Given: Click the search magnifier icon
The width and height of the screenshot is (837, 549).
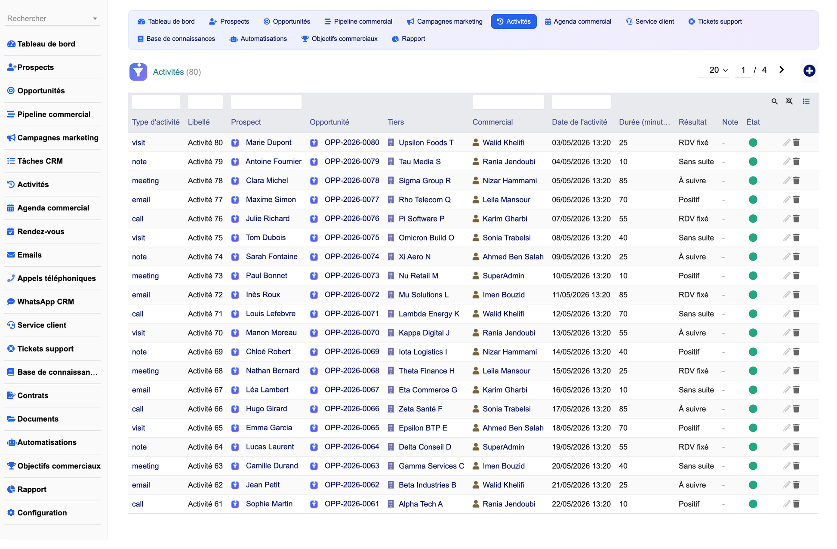Looking at the screenshot, I should [x=774, y=102].
